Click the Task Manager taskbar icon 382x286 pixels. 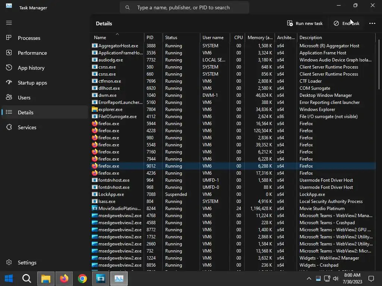(x=119, y=279)
